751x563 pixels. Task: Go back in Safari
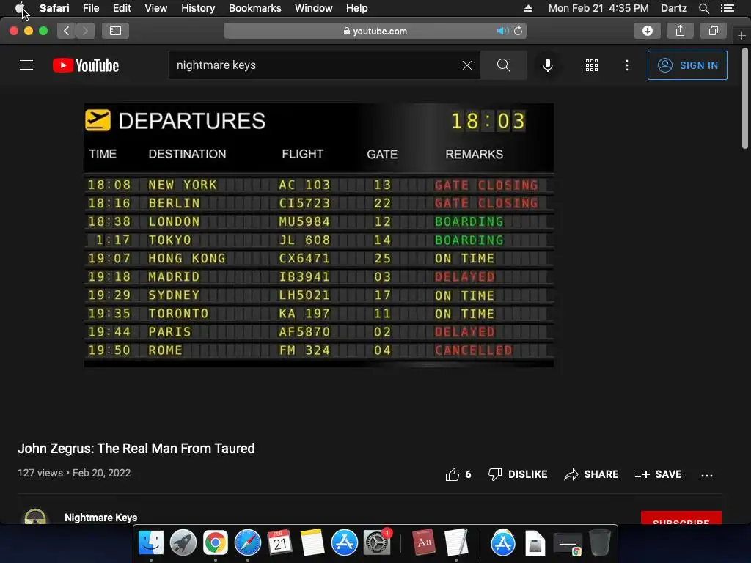click(67, 31)
